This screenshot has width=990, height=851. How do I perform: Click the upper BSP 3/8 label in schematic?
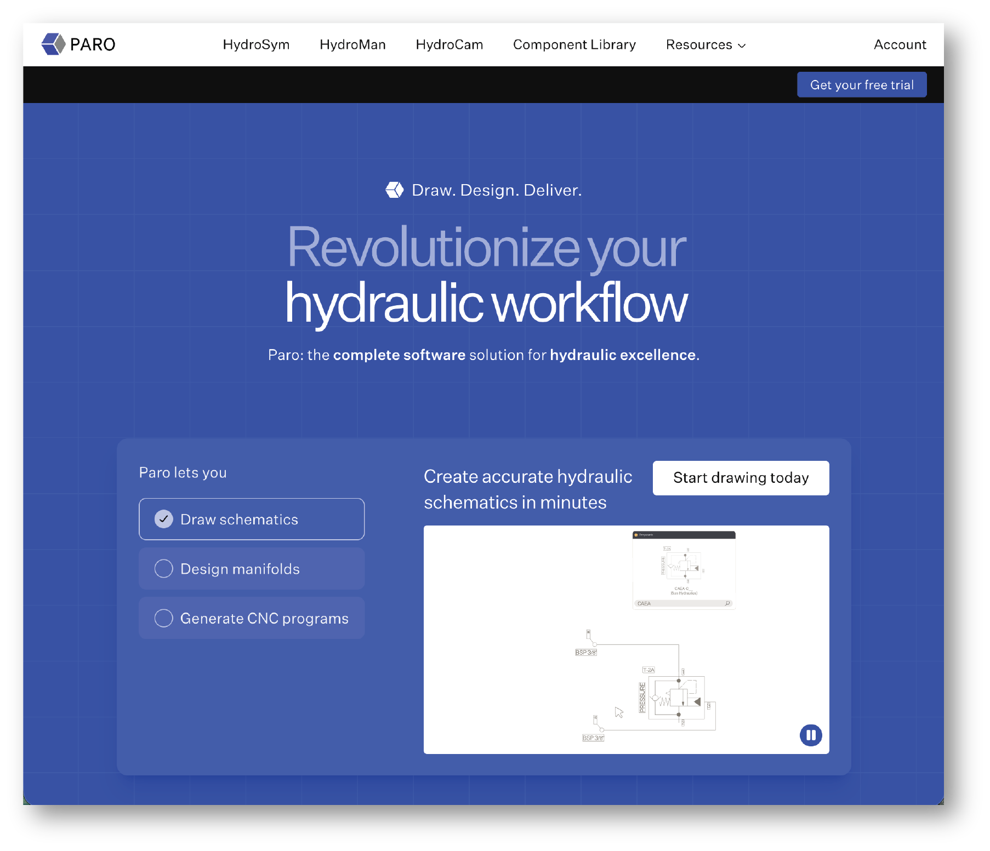[586, 652]
